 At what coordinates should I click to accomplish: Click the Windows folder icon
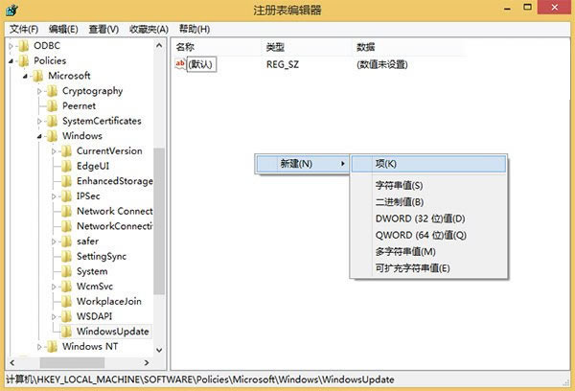coord(52,136)
